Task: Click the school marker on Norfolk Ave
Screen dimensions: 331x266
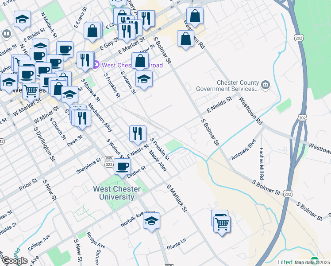Action: (152, 222)
